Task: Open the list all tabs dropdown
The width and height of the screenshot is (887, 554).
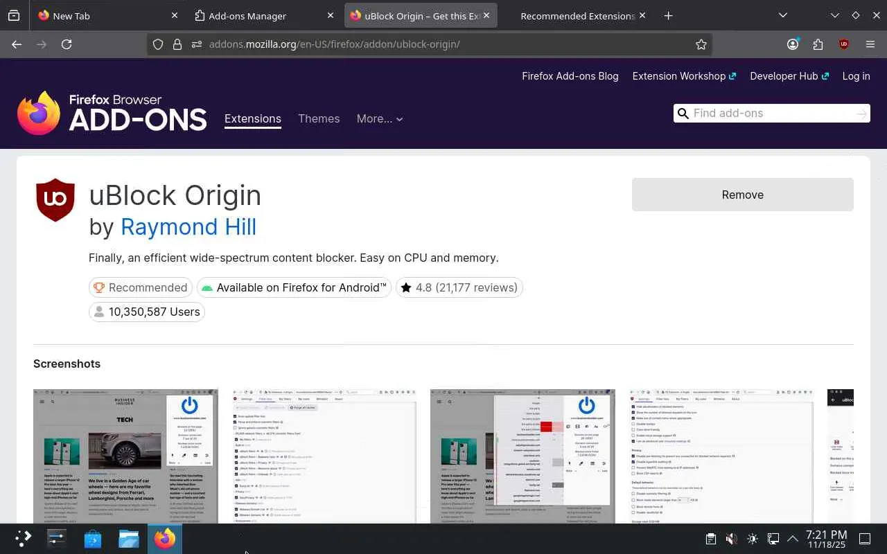Action: [782, 15]
